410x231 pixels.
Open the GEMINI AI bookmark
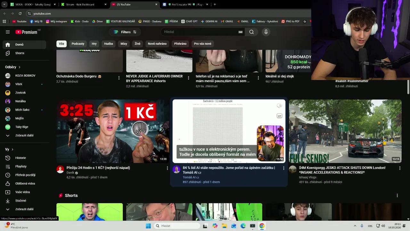[x=209, y=21]
